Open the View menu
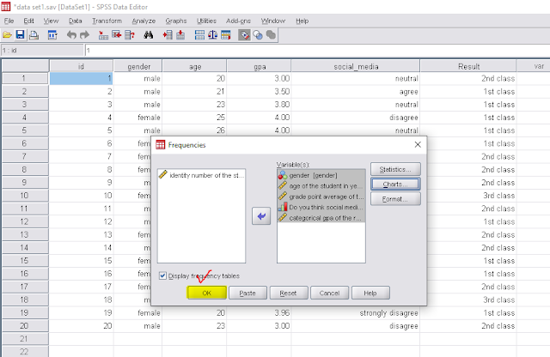This screenshot has width=550, height=357. click(51, 21)
